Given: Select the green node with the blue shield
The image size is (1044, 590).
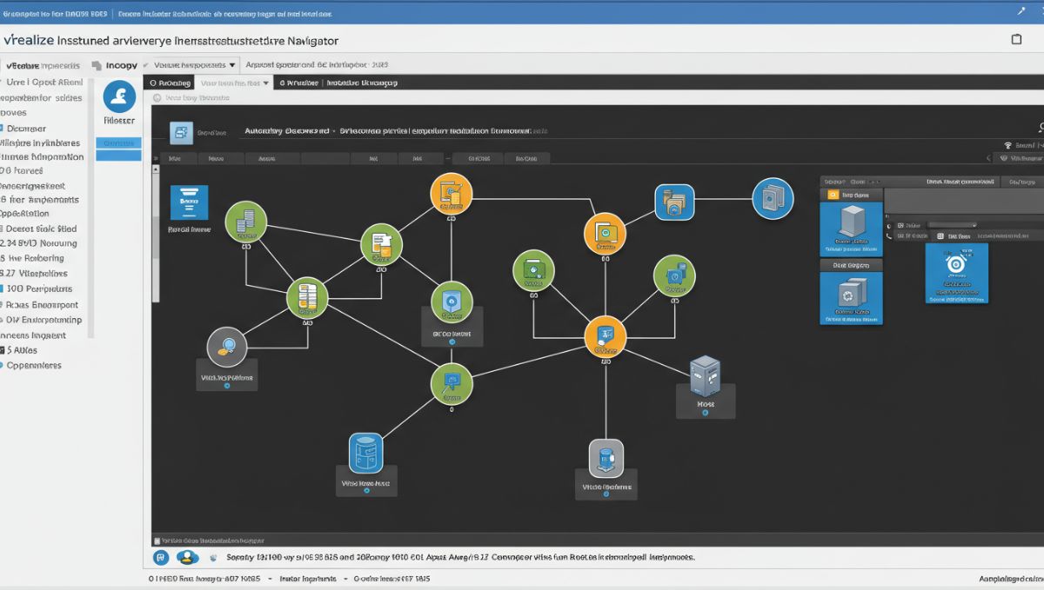Looking at the screenshot, I should coord(452,302).
